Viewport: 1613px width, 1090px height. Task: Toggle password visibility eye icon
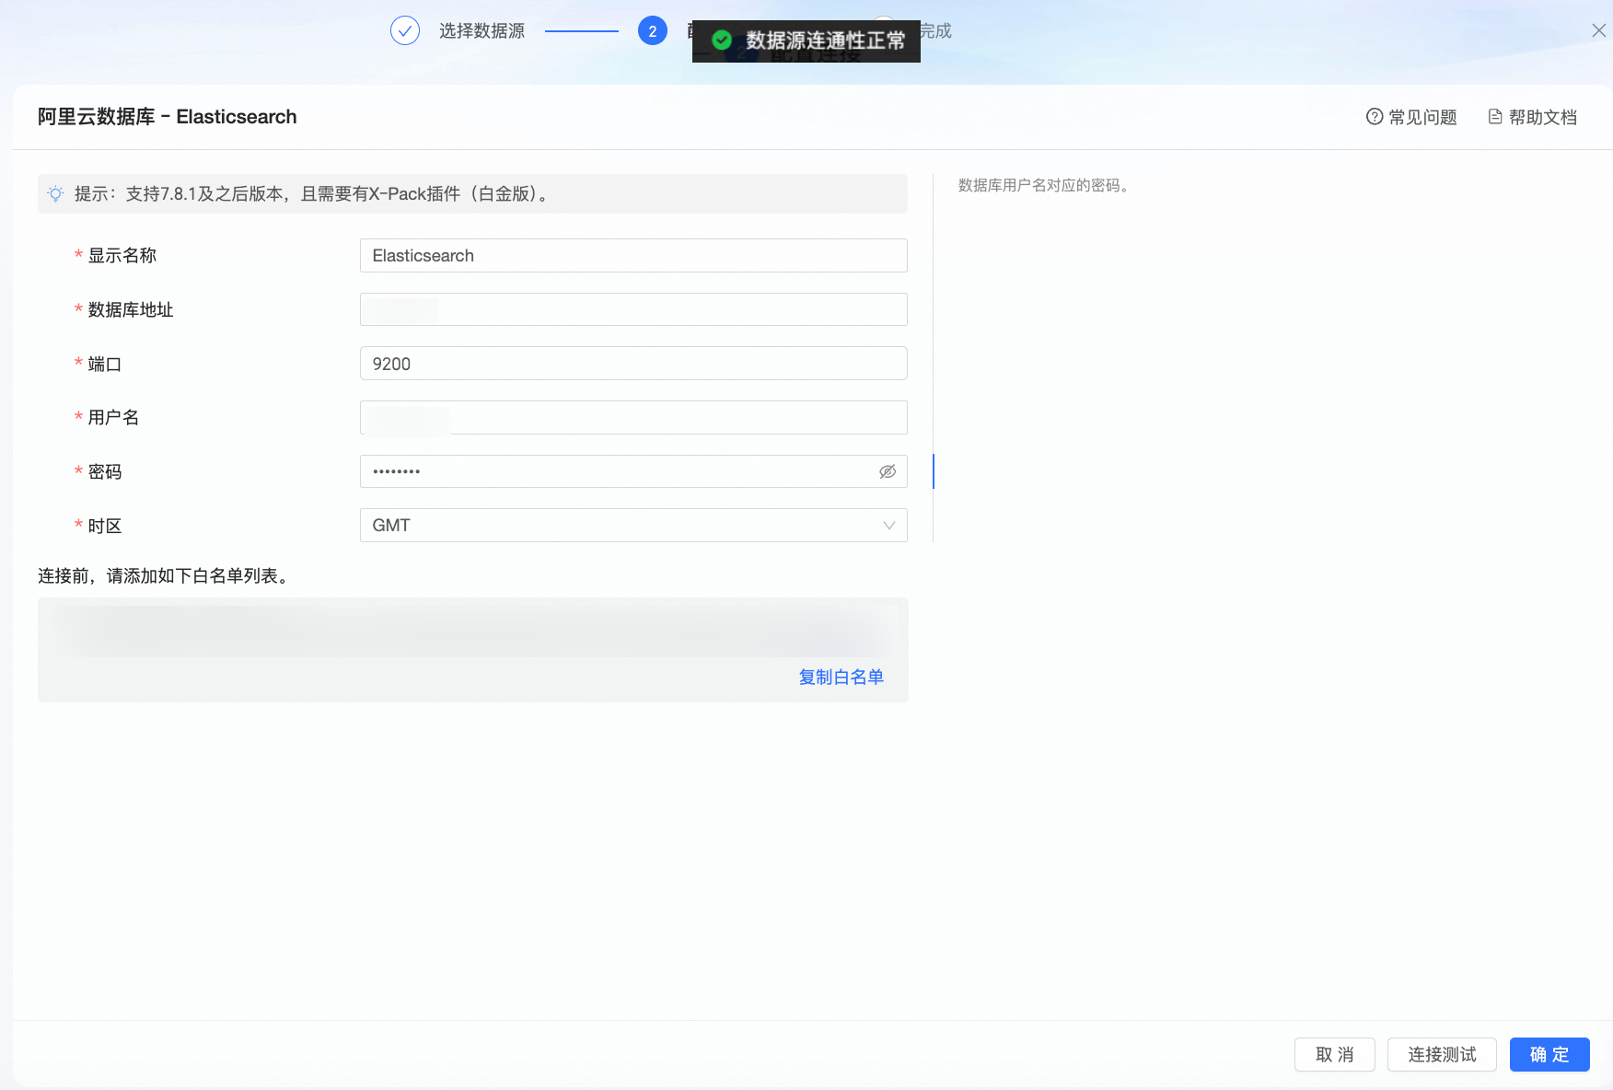pos(888,471)
